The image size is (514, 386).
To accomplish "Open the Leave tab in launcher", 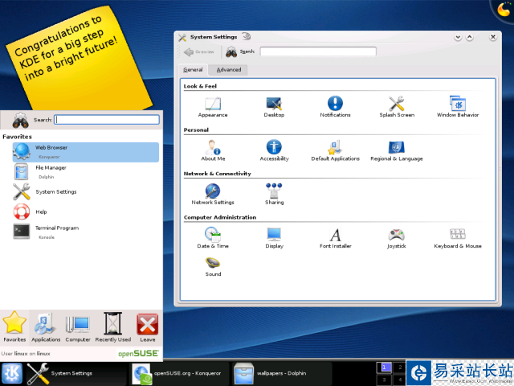I will point(148,326).
